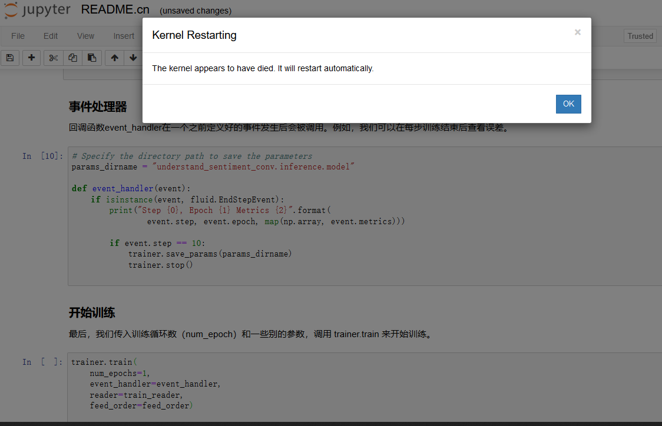This screenshot has height=426, width=662.
Task: Click into event_handler code cell In [10]
Action: point(365,216)
